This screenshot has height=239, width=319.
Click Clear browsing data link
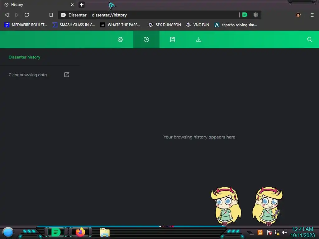click(x=28, y=75)
